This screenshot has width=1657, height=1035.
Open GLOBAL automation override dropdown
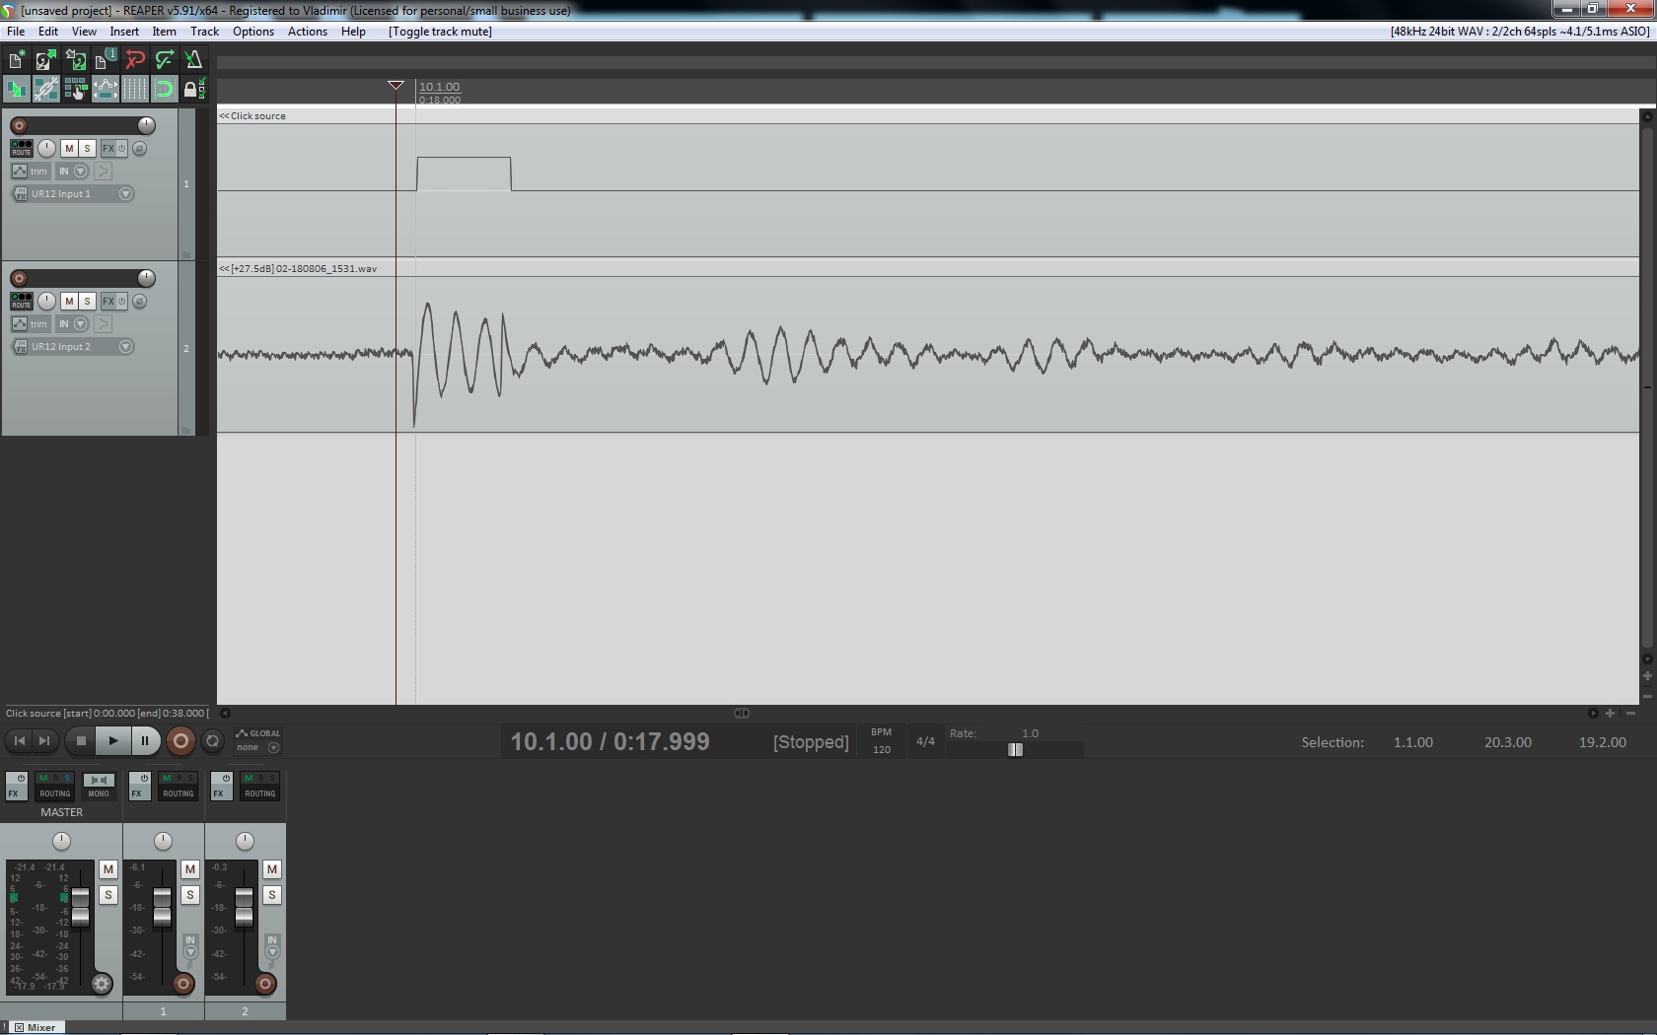[258, 741]
